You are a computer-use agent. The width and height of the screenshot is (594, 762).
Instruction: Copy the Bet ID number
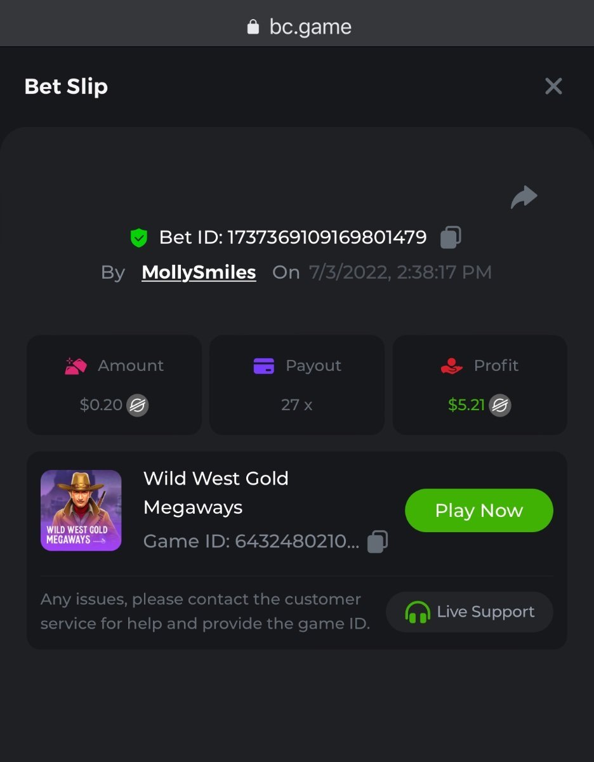pos(451,237)
